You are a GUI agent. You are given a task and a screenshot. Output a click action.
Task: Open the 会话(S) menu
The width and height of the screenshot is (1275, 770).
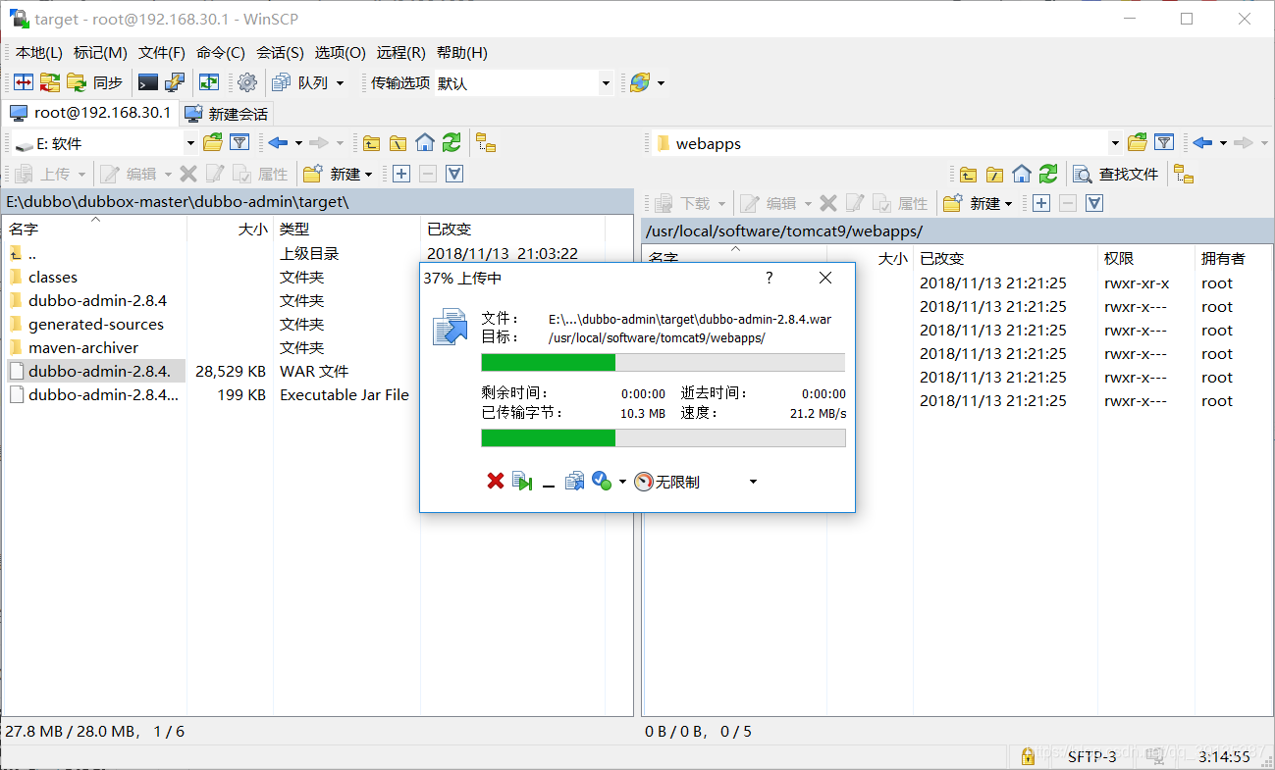(280, 53)
